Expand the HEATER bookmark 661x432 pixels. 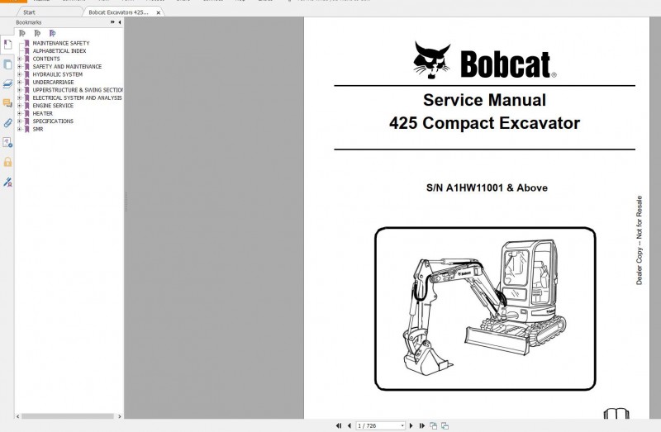click(19, 113)
